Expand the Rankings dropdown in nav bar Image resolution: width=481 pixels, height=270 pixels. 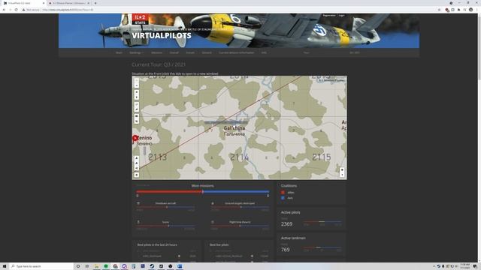[x=136, y=52]
